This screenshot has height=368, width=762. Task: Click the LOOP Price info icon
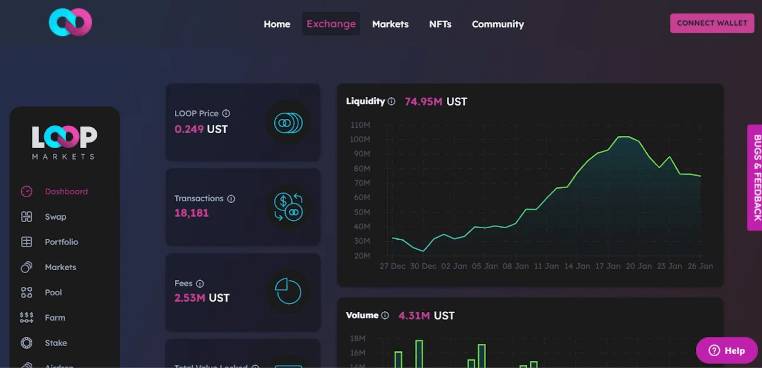[226, 113]
